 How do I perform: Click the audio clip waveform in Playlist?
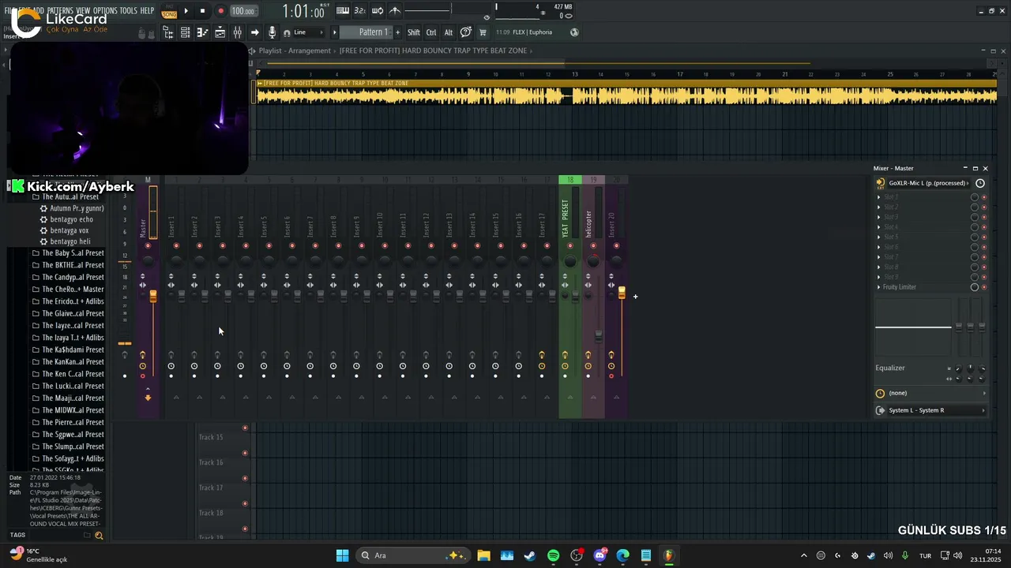(x=626, y=95)
